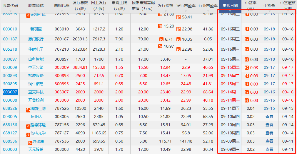Select 发行市盈率 cell 141.48

coord(186,141)
